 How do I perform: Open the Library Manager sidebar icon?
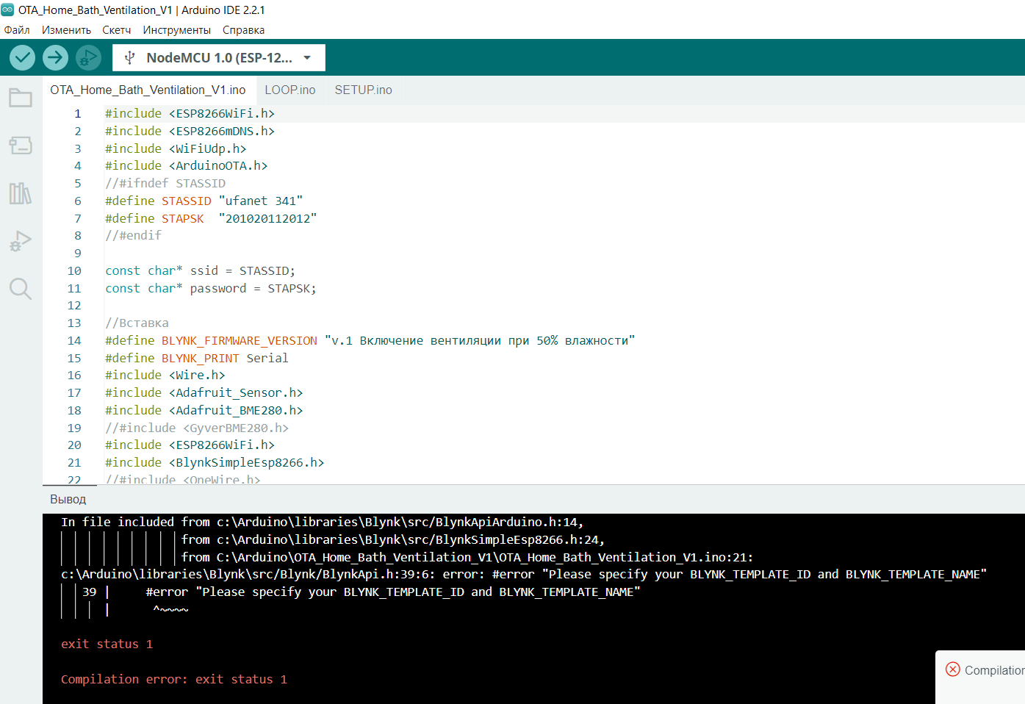pos(21,193)
